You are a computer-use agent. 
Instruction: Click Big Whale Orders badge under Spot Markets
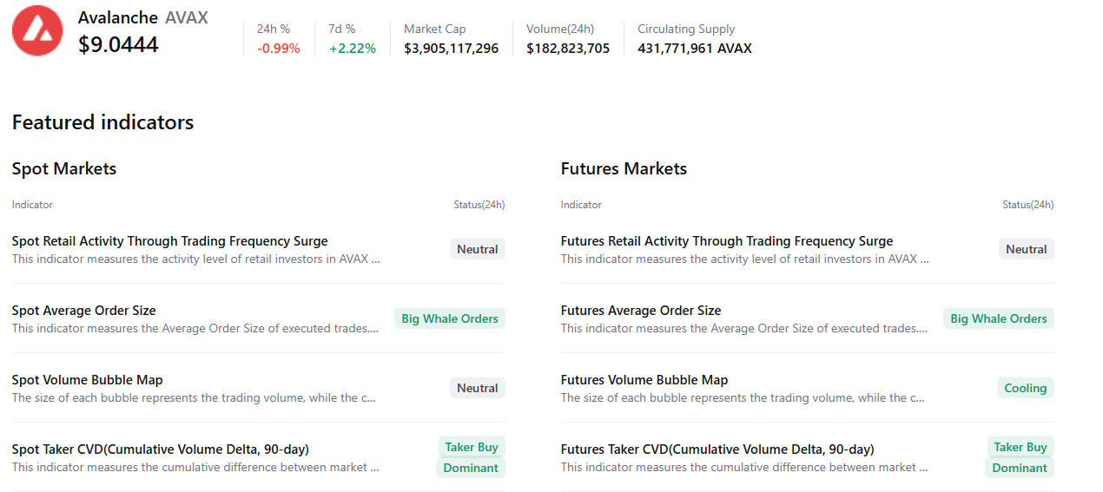(450, 318)
